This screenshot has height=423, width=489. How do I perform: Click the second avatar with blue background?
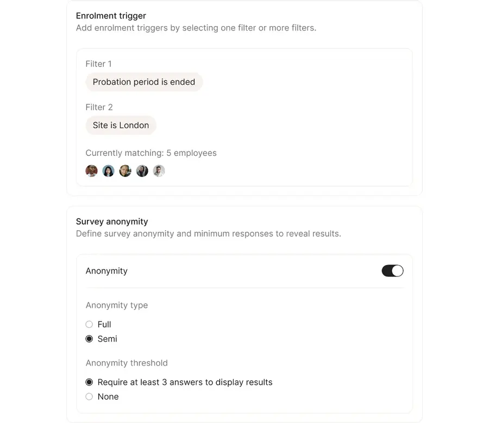tap(108, 171)
